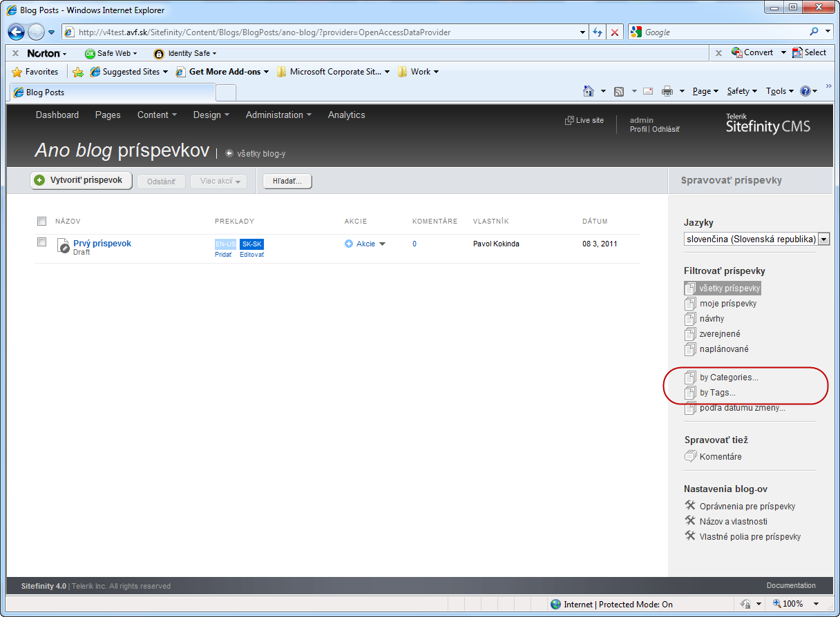The height and width of the screenshot is (617, 840).
Task: Click the Profil link
Action: click(x=638, y=130)
